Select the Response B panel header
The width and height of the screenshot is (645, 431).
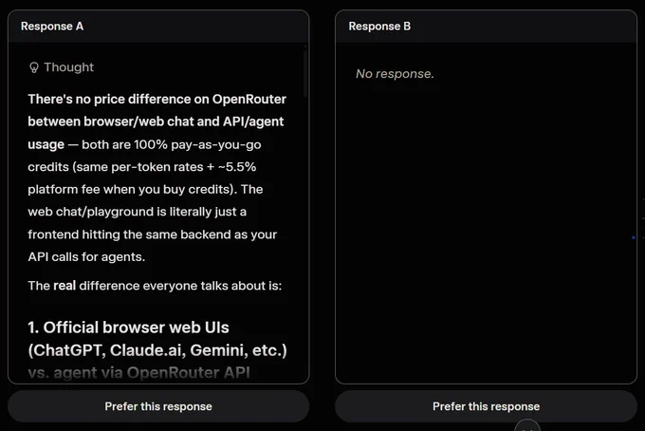[x=486, y=27]
